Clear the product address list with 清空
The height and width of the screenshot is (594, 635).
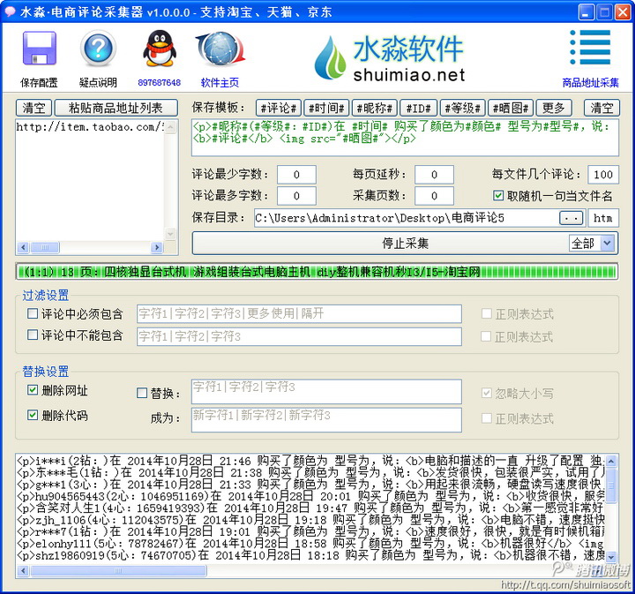(x=34, y=108)
